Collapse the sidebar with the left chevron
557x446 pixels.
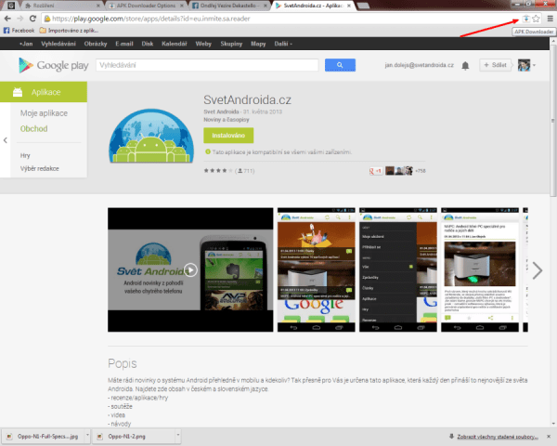[6, 140]
